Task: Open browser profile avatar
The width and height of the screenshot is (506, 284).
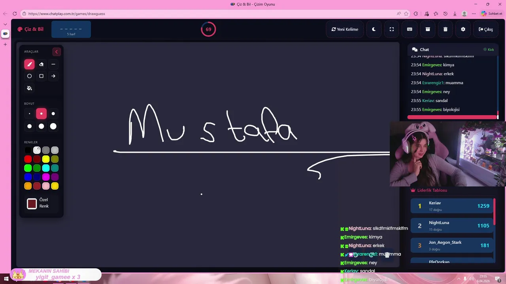Action: 464,13
